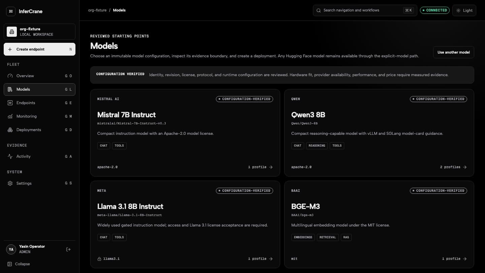
Task: Click the YA user avatar
Action: click(x=11, y=249)
